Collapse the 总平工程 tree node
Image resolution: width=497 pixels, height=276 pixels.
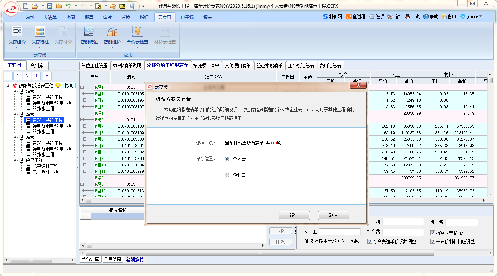coord(15,160)
